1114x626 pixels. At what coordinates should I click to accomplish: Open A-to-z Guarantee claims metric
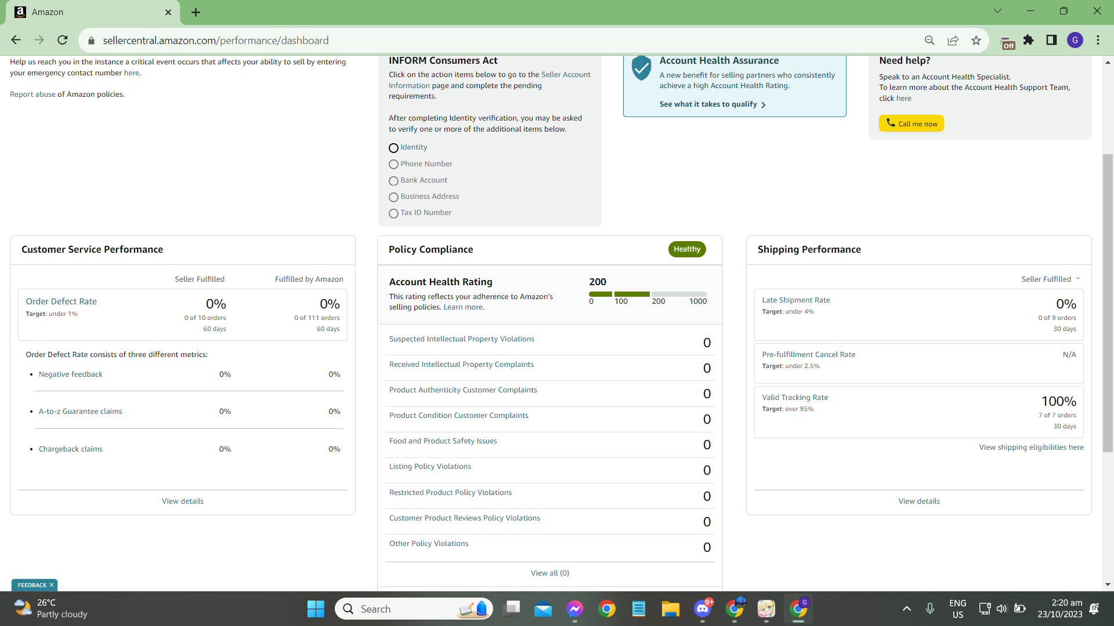[80, 412]
